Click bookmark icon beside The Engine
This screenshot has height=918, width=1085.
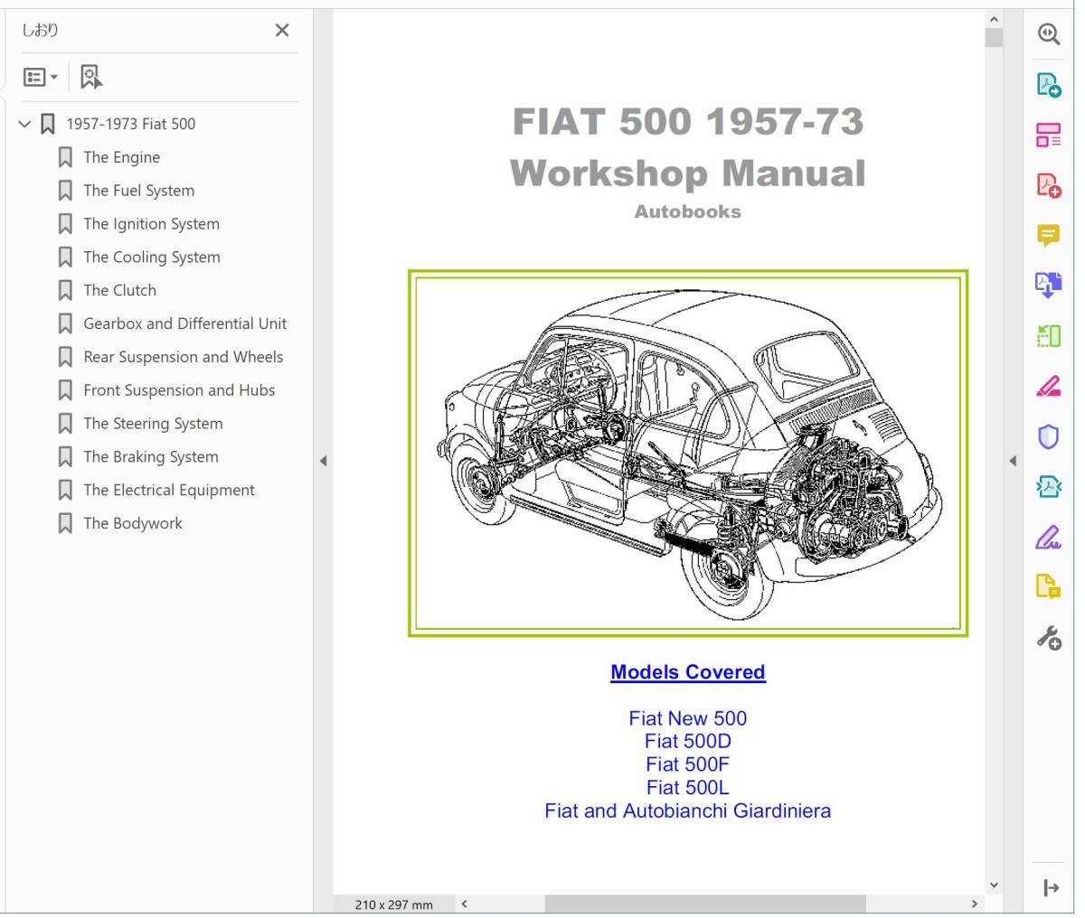coord(65,157)
